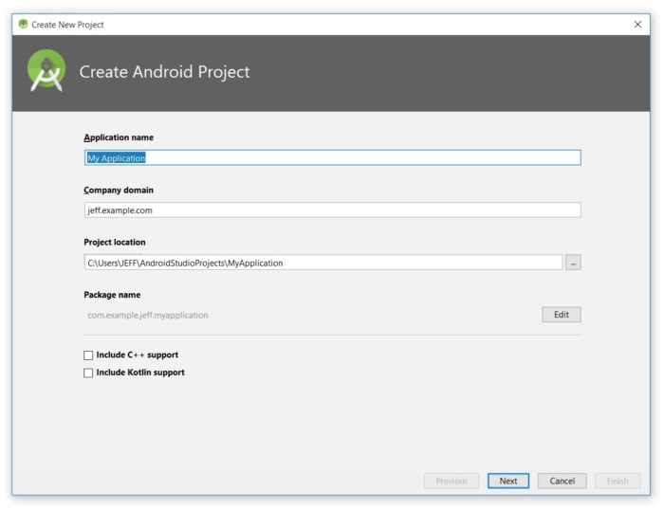Click the Project location label

point(115,242)
